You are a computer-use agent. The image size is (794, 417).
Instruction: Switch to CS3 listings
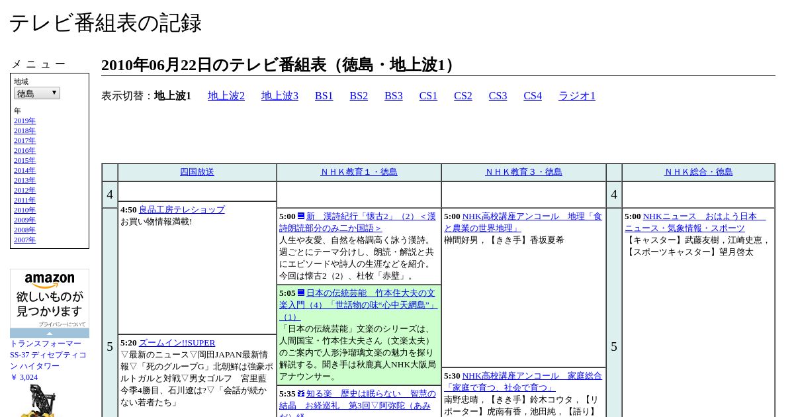[x=498, y=96]
